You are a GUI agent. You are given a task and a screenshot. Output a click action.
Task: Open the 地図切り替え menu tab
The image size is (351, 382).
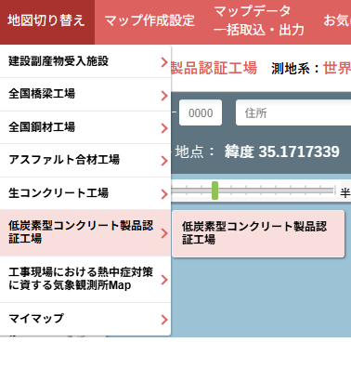[47, 21]
